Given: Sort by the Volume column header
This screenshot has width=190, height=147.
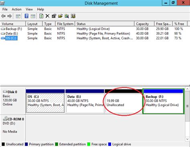Looking at the screenshot, I should 13,24.
